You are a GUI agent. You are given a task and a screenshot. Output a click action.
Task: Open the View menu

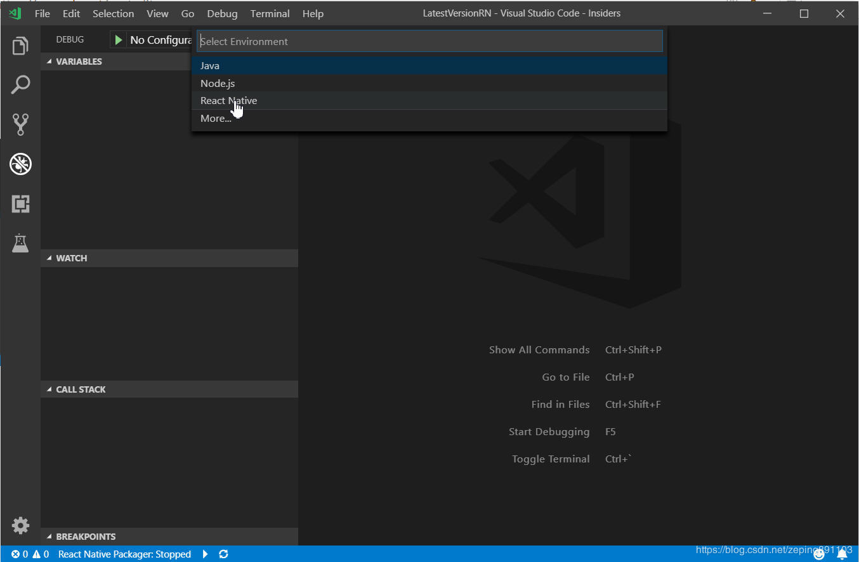[x=157, y=13]
